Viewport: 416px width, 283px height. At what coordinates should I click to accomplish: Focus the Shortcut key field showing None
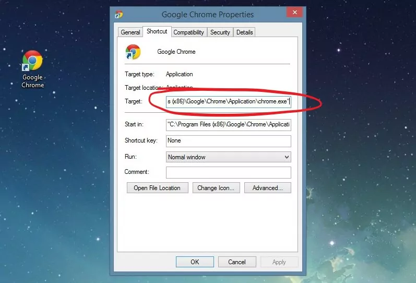click(x=229, y=141)
